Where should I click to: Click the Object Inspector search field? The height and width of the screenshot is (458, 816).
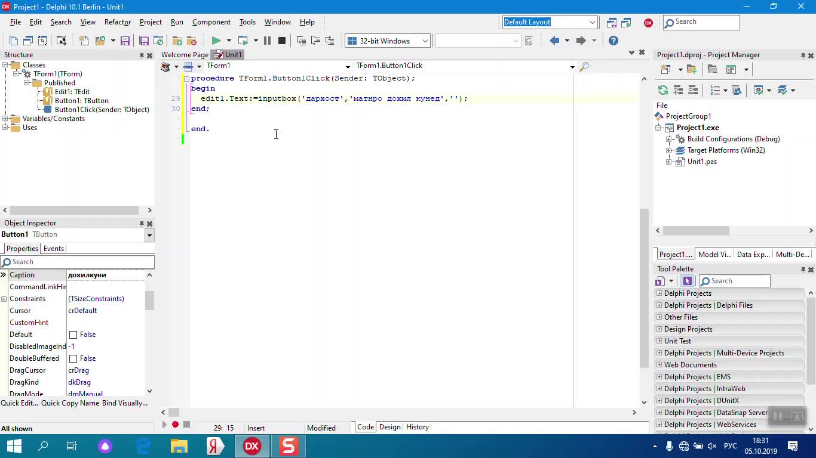pos(78,262)
